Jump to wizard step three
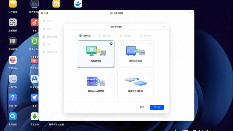Screen dimensions: 233x131 [x=125, y=36]
